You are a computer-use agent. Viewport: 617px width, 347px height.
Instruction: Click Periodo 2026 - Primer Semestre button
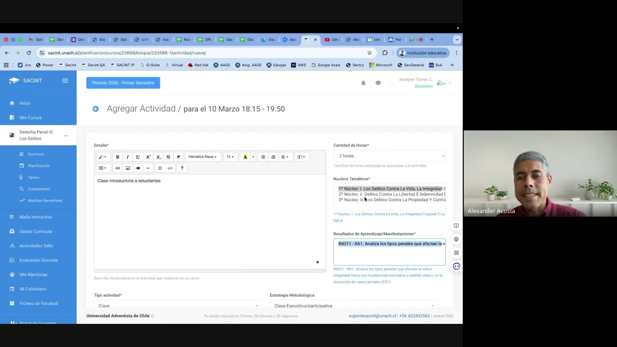[x=123, y=83]
